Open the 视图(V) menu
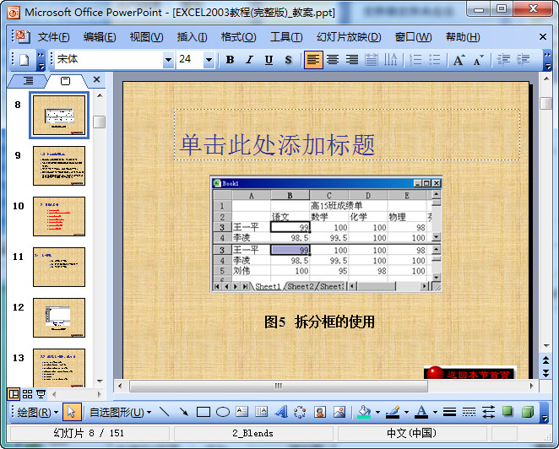The image size is (559, 449). [x=146, y=37]
